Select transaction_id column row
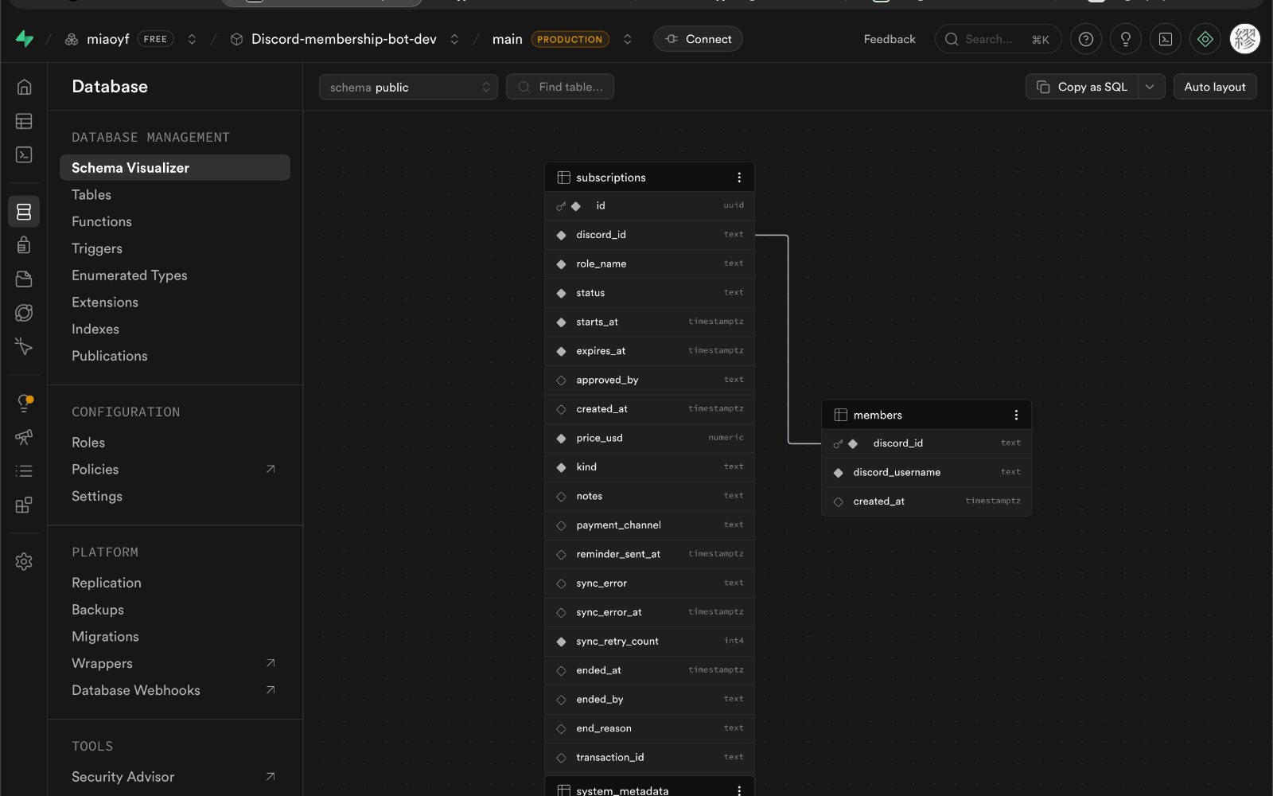Image resolution: width=1273 pixels, height=796 pixels. (649, 758)
